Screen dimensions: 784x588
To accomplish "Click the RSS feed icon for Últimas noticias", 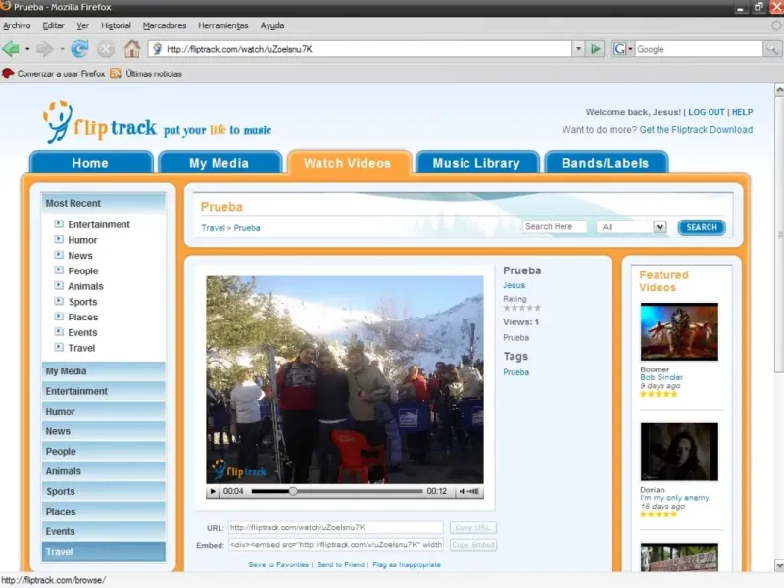I will [x=116, y=74].
